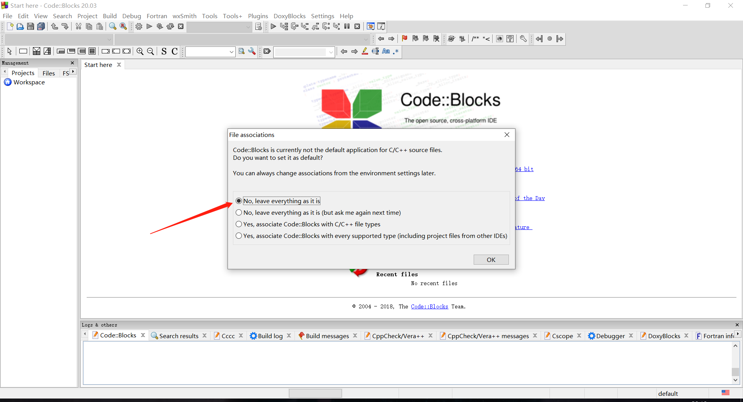
Task: Confirm file associations with OK button
Action: pos(491,260)
